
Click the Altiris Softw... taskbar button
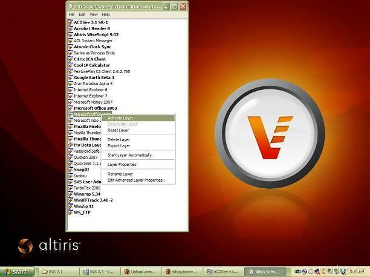(265, 272)
